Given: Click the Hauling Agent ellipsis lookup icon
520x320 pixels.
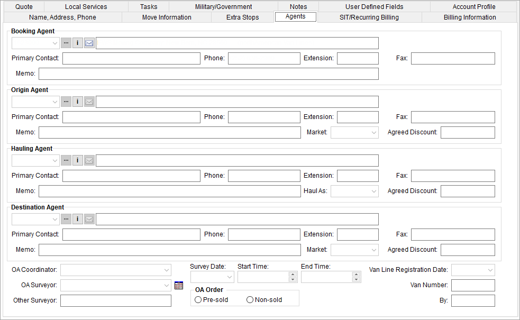Looking at the screenshot, I should coord(66,160).
